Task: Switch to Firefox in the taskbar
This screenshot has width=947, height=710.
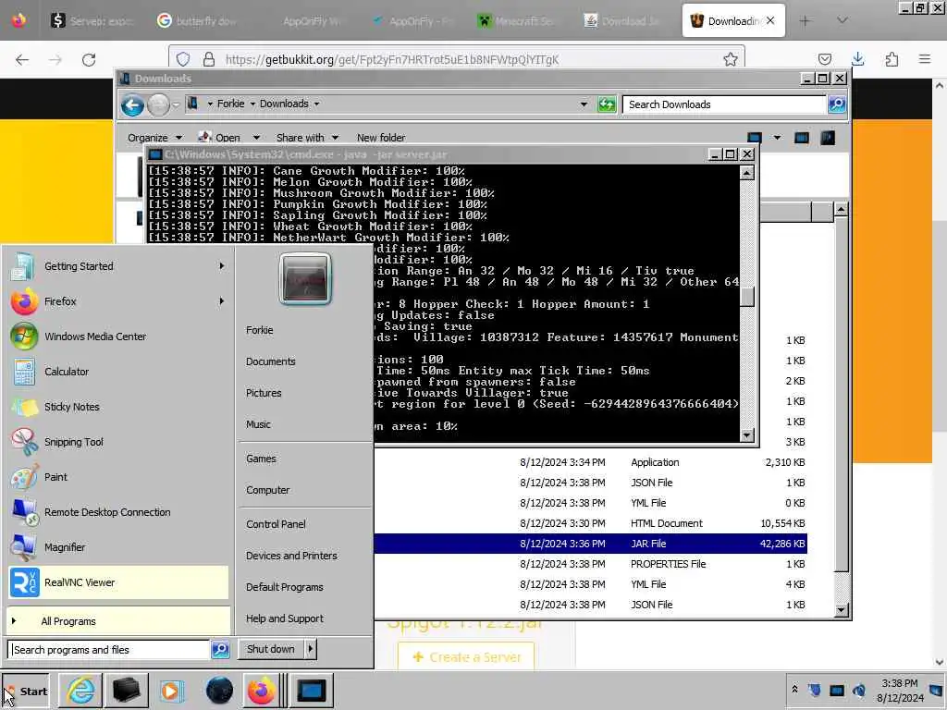Action: coord(261,691)
